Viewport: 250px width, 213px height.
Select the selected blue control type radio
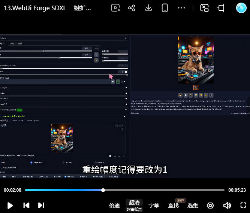[65, 177]
